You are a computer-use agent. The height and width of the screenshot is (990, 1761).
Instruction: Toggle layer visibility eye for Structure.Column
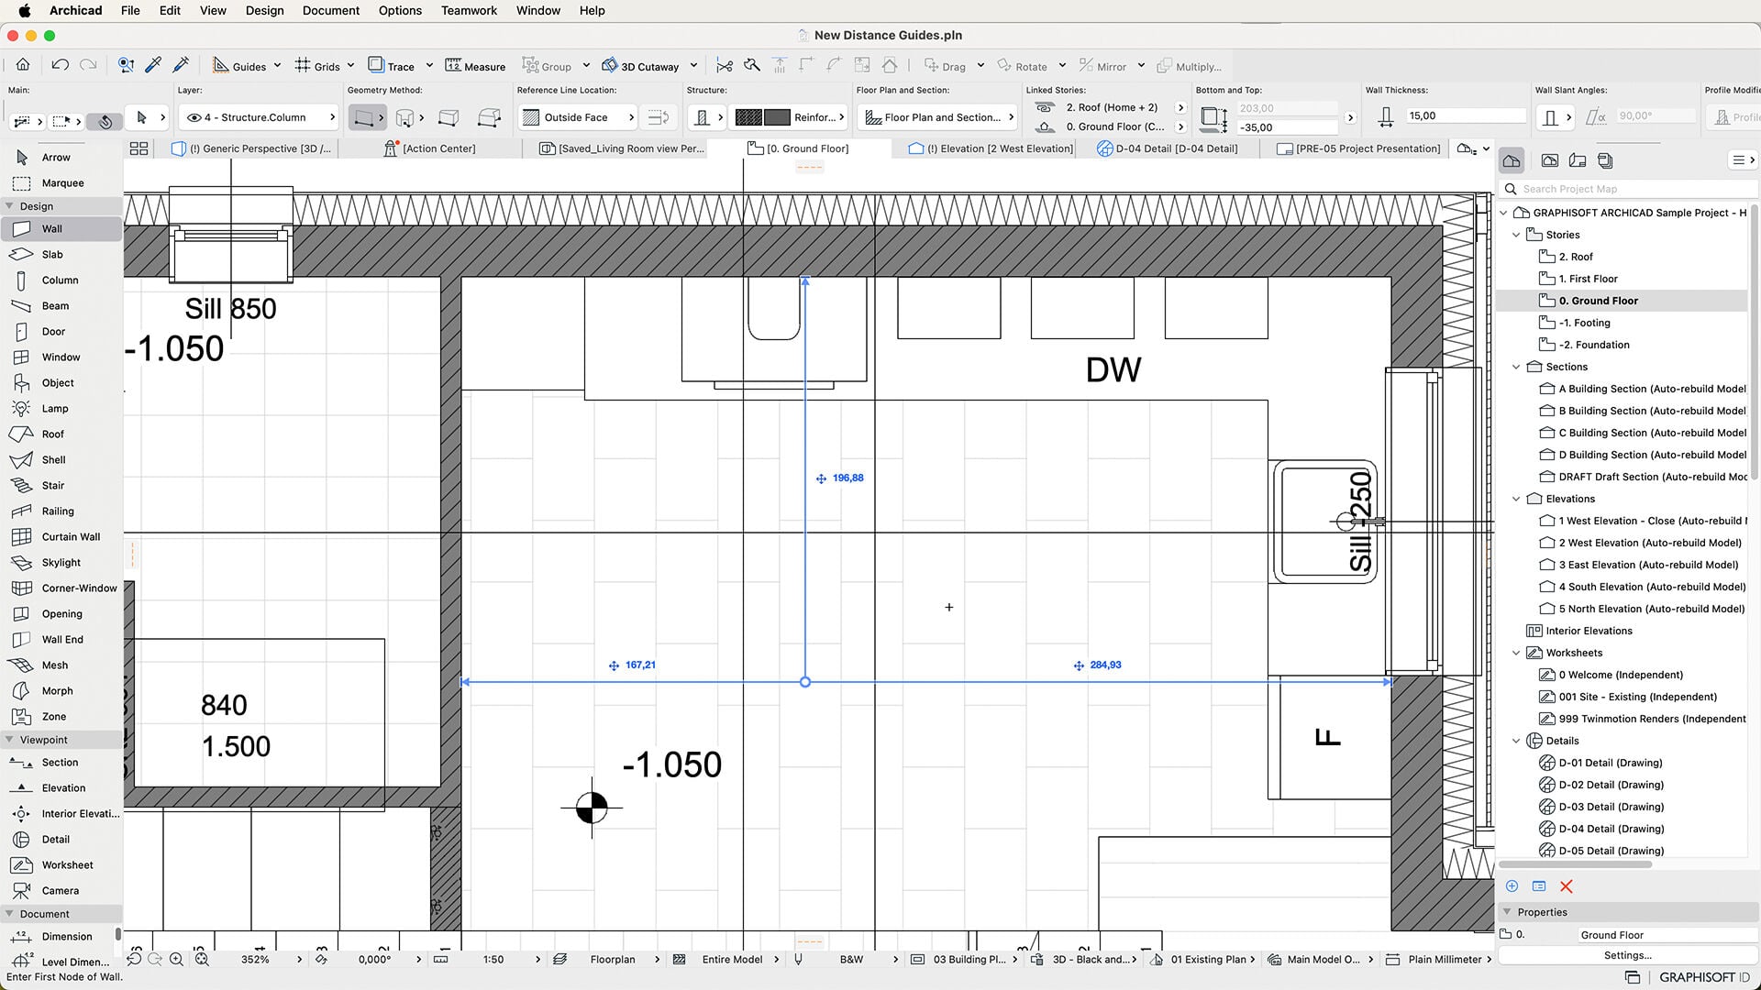(194, 117)
